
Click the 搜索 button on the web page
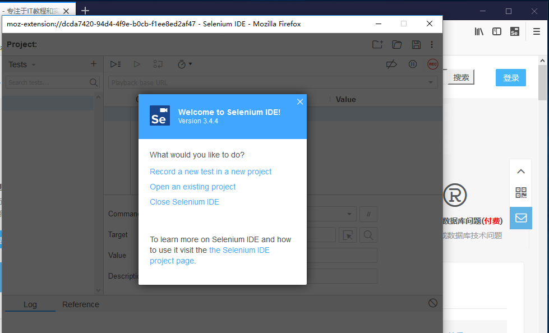click(x=461, y=77)
